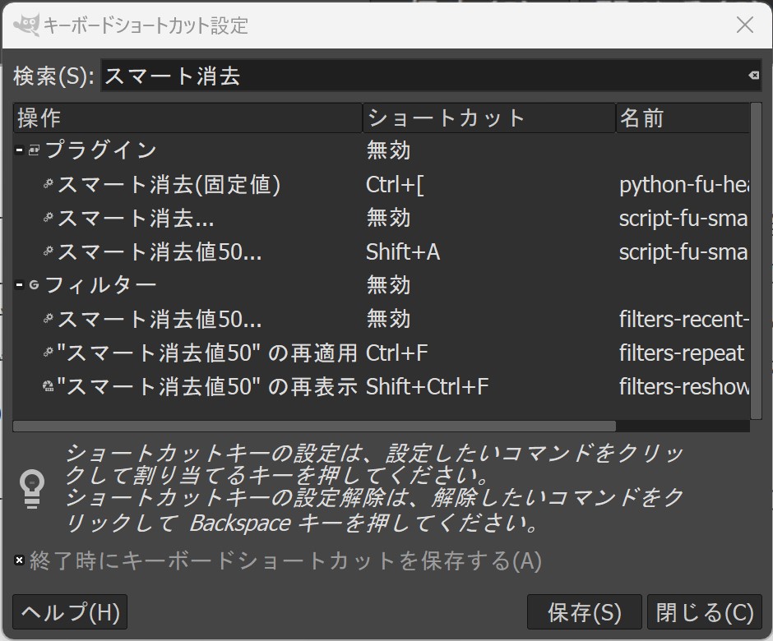Viewport: 773px width, 641px height.
Task: Select "スマート消去値50" の再表示 row
Action: click(207, 386)
